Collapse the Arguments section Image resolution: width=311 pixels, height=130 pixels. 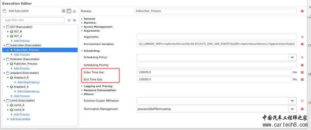(82, 31)
